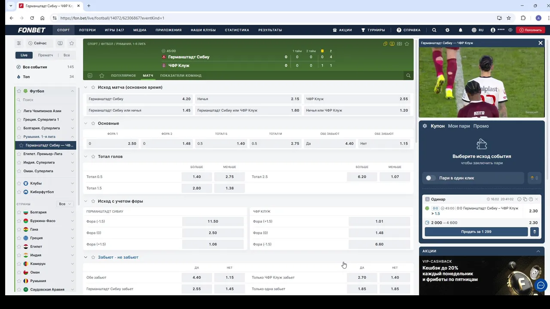550x309 pixels.
Task: Switch to the Показатели команд tab
Action: pyautogui.click(x=181, y=76)
